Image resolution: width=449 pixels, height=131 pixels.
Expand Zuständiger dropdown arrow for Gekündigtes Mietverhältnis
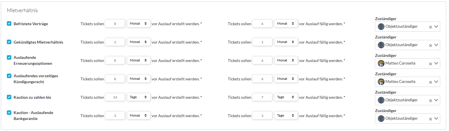436,45
